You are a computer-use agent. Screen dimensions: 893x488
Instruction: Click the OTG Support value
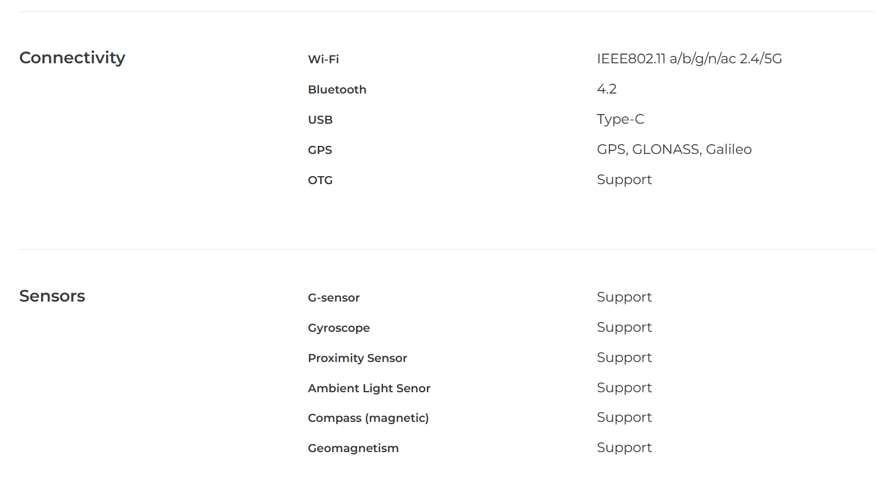624,180
